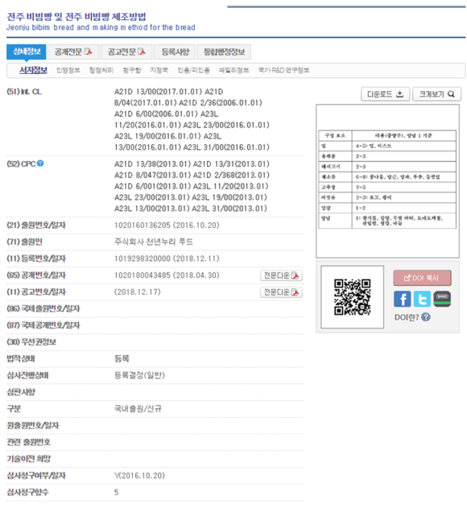Select the 서지정보 sub-tab
This screenshot has height=517, width=467.
33,70
